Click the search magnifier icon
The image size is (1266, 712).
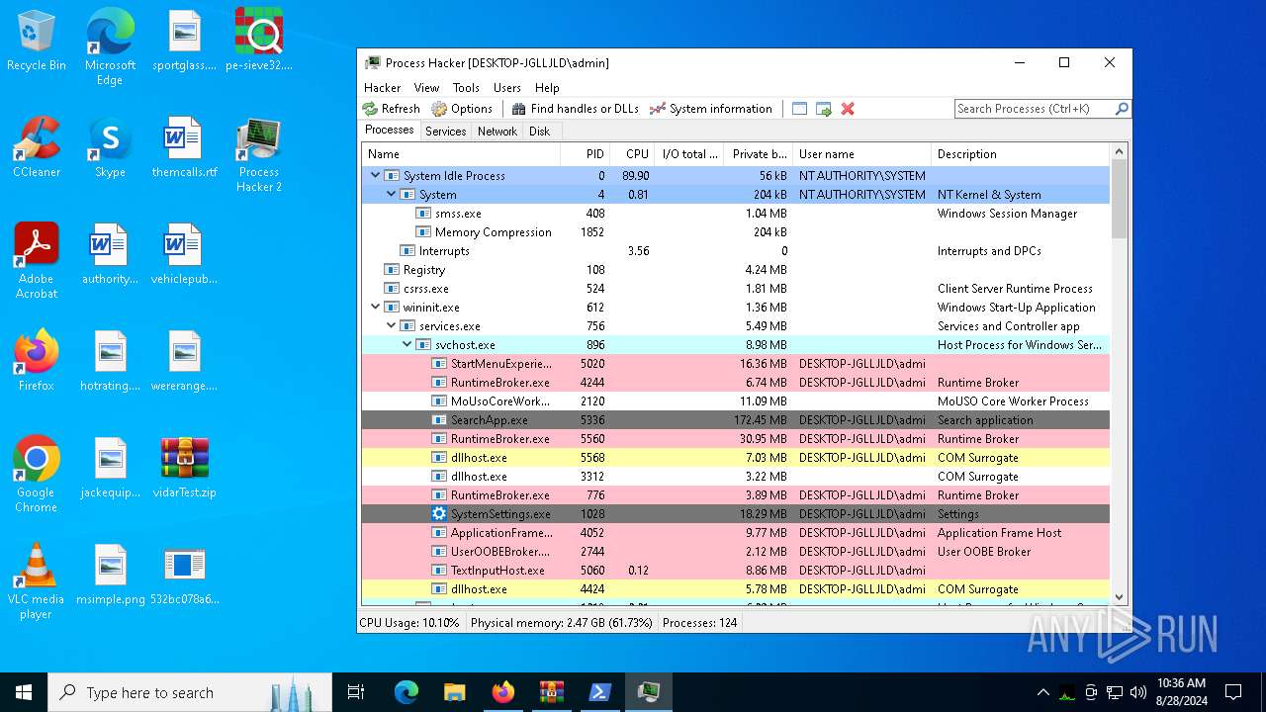click(x=1122, y=109)
